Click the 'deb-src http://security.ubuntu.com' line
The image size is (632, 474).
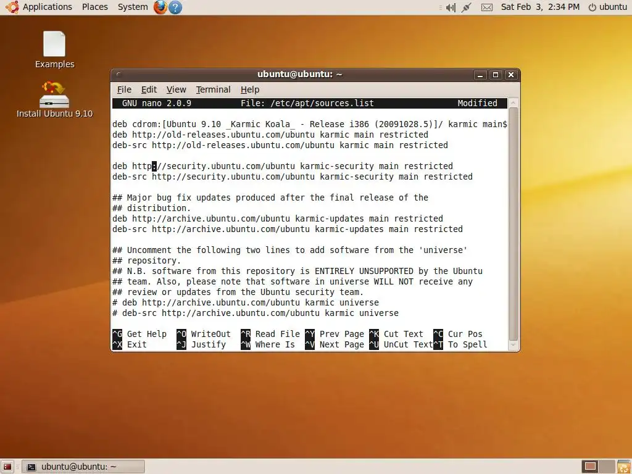coord(292,177)
